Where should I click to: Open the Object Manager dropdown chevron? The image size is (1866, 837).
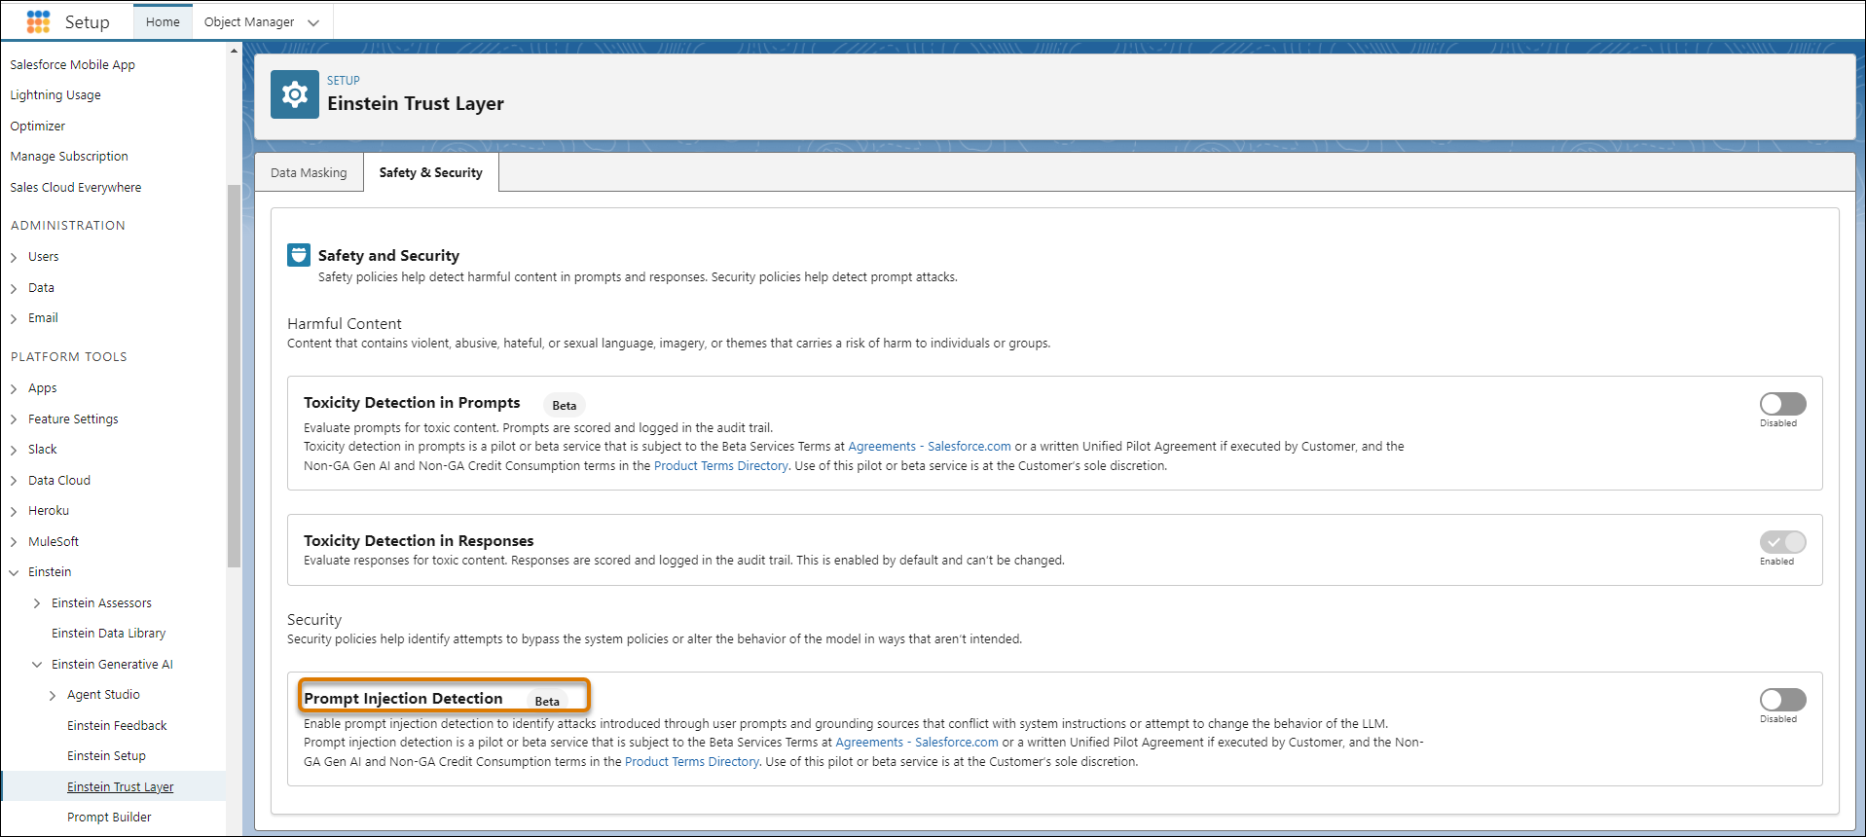(x=313, y=22)
